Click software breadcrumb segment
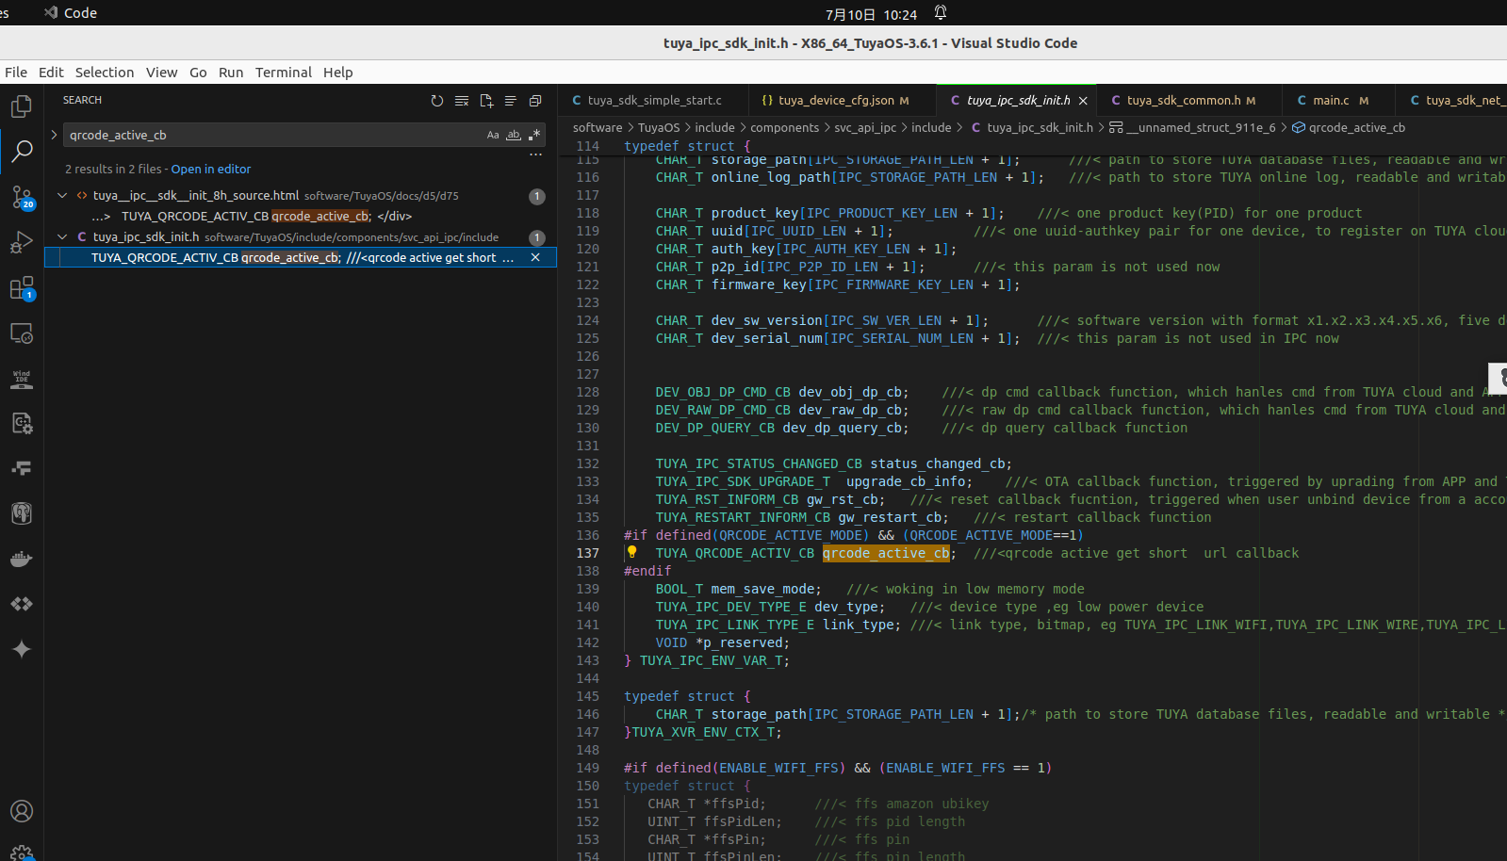Screen dimensions: 1507x861 click(x=598, y=128)
